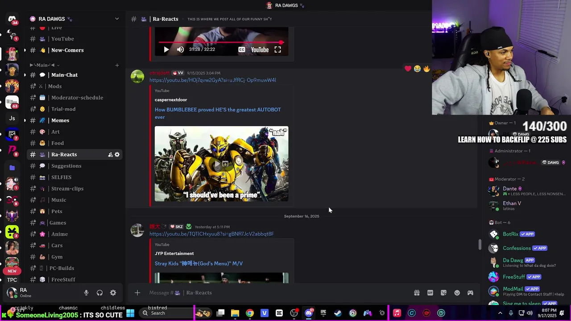
Task: Open apps launcher controller icon in message bar
Action: (x=470, y=293)
